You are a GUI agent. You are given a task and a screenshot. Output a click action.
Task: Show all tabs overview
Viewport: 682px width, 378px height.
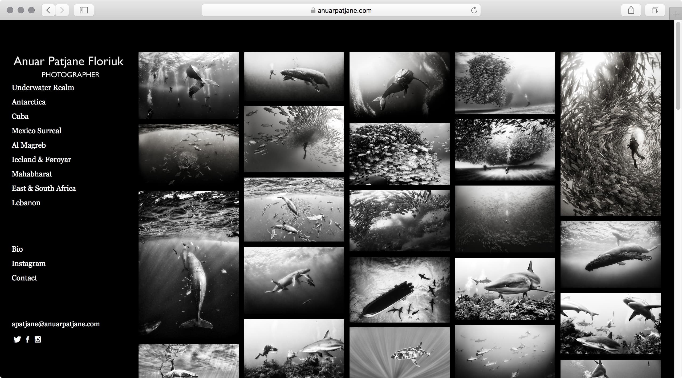tap(655, 10)
